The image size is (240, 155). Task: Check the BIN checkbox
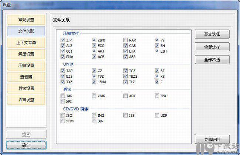pyautogui.click(x=94, y=121)
